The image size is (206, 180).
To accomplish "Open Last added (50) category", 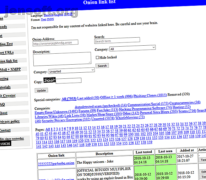I will click(88, 98).
